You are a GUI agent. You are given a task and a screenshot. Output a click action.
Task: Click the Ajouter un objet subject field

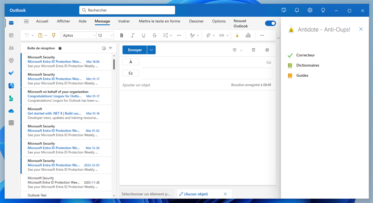coord(173,85)
